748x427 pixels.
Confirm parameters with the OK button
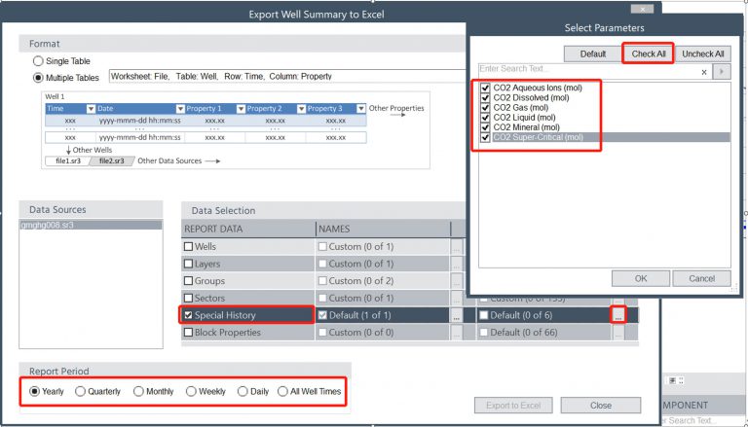click(x=640, y=278)
